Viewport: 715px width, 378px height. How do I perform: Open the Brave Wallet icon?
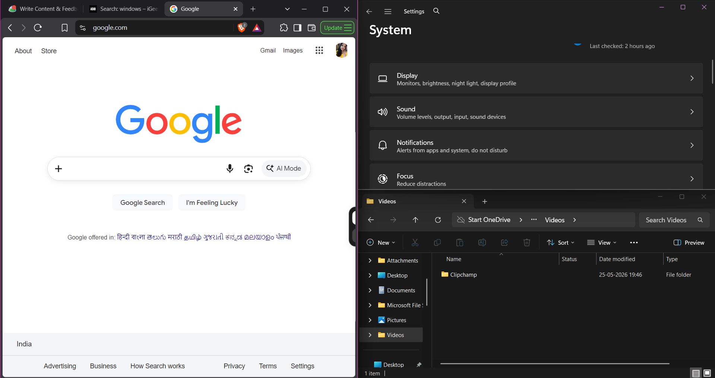[311, 28]
